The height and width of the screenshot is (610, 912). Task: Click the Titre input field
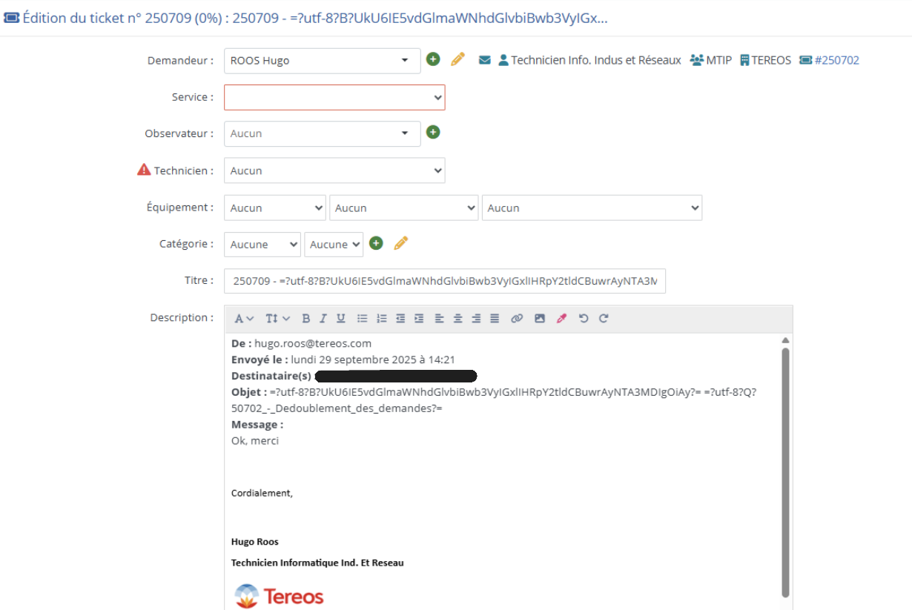pyautogui.click(x=444, y=281)
